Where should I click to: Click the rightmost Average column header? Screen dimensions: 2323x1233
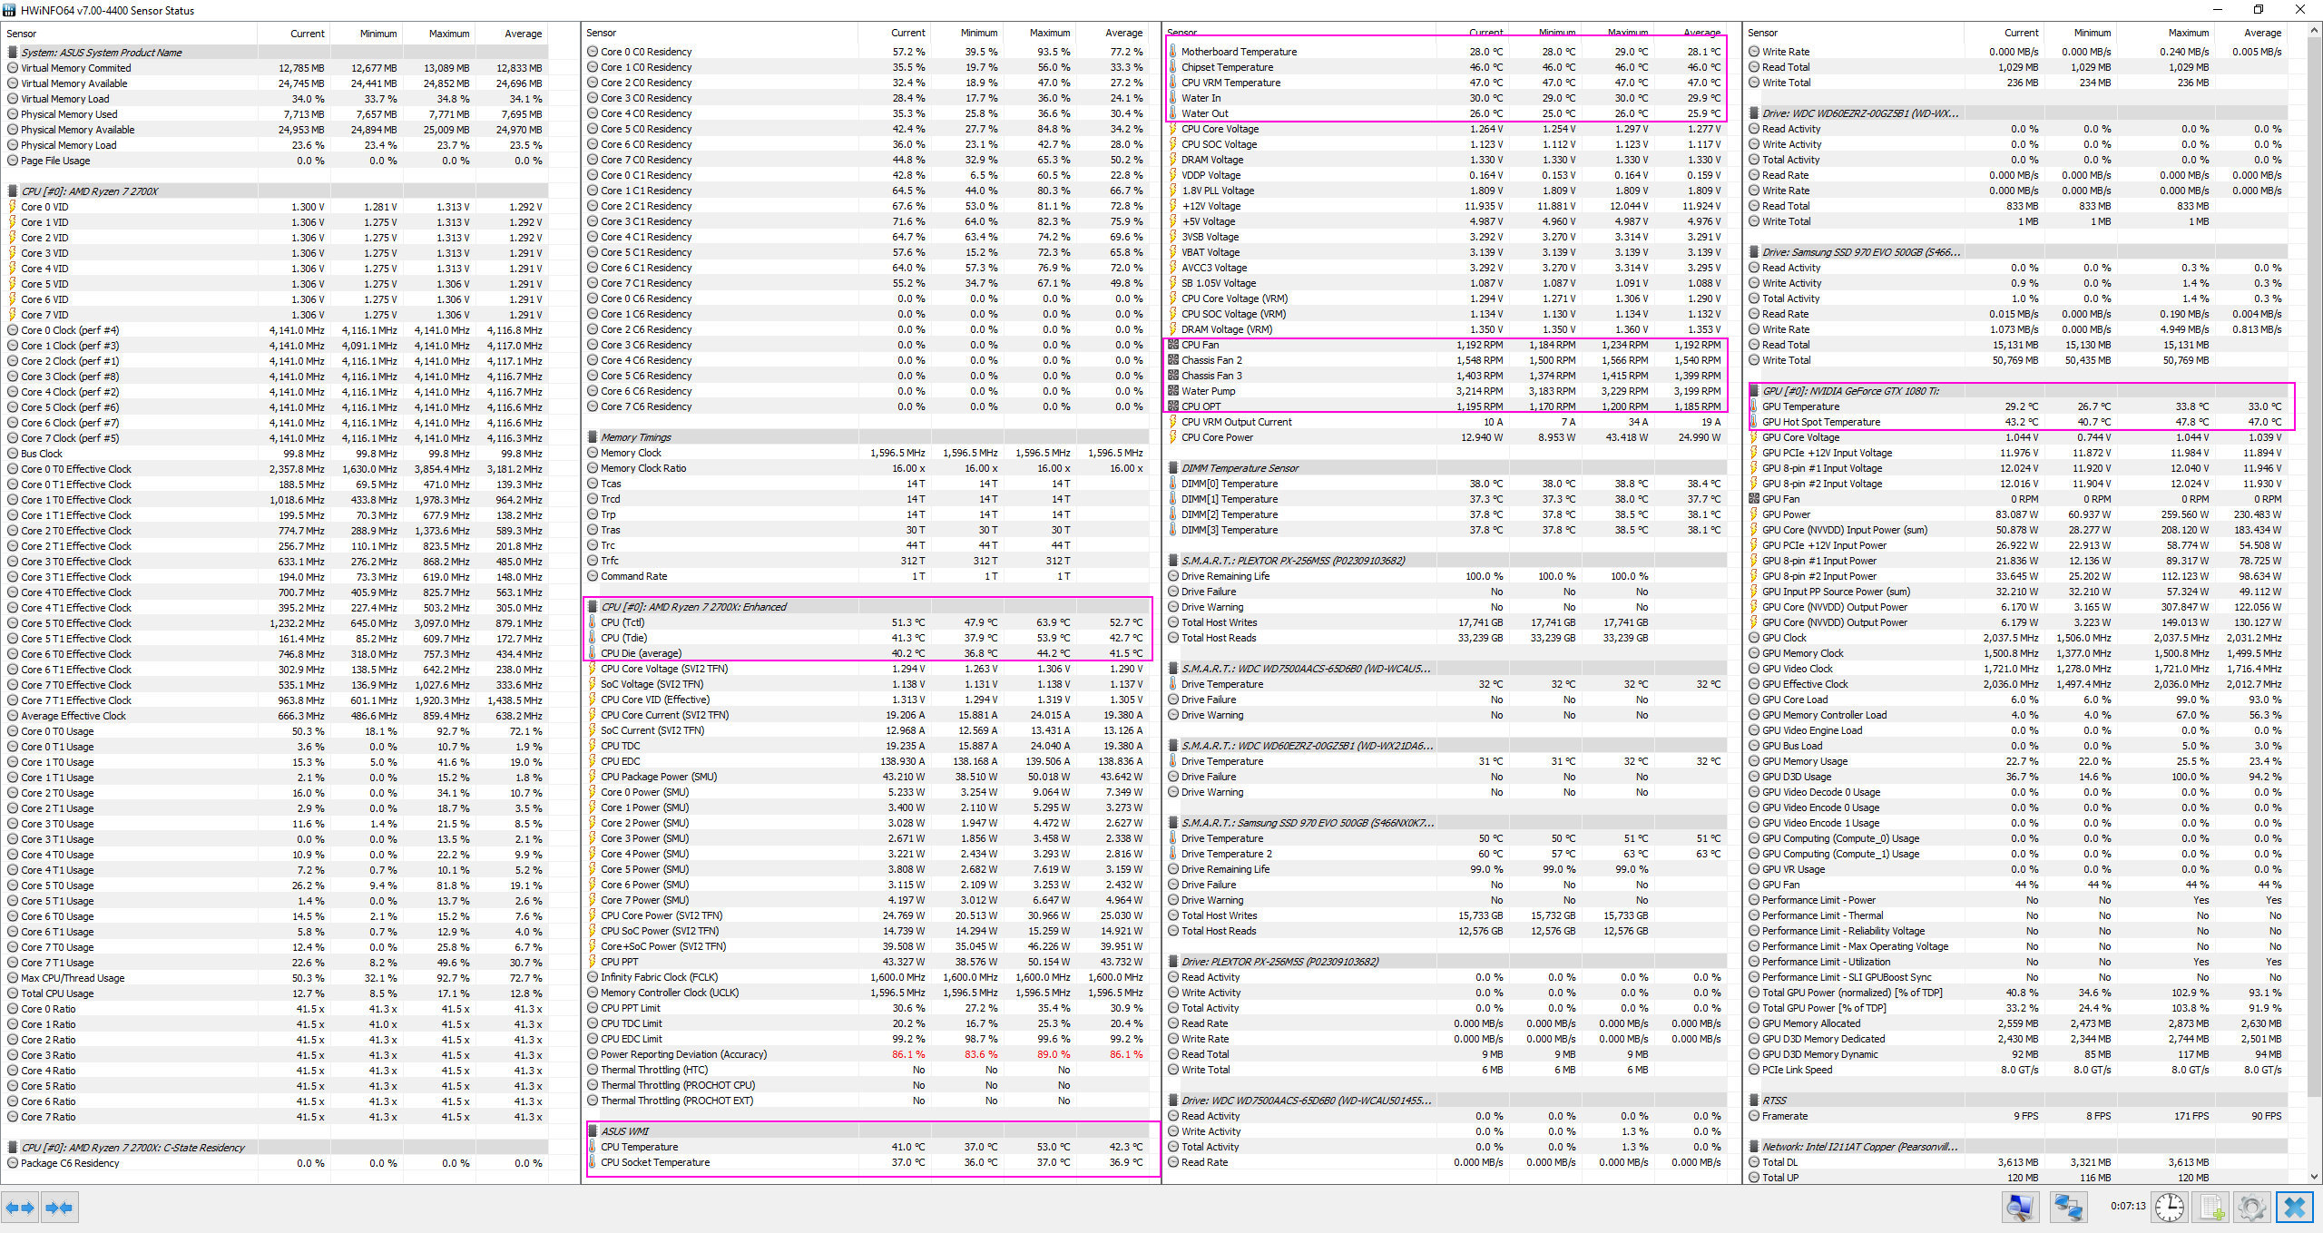pyautogui.click(x=2262, y=33)
